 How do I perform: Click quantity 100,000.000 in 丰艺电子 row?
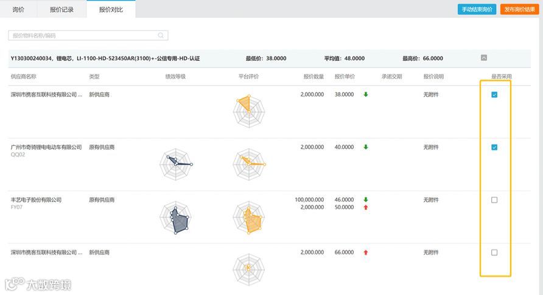(309, 200)
